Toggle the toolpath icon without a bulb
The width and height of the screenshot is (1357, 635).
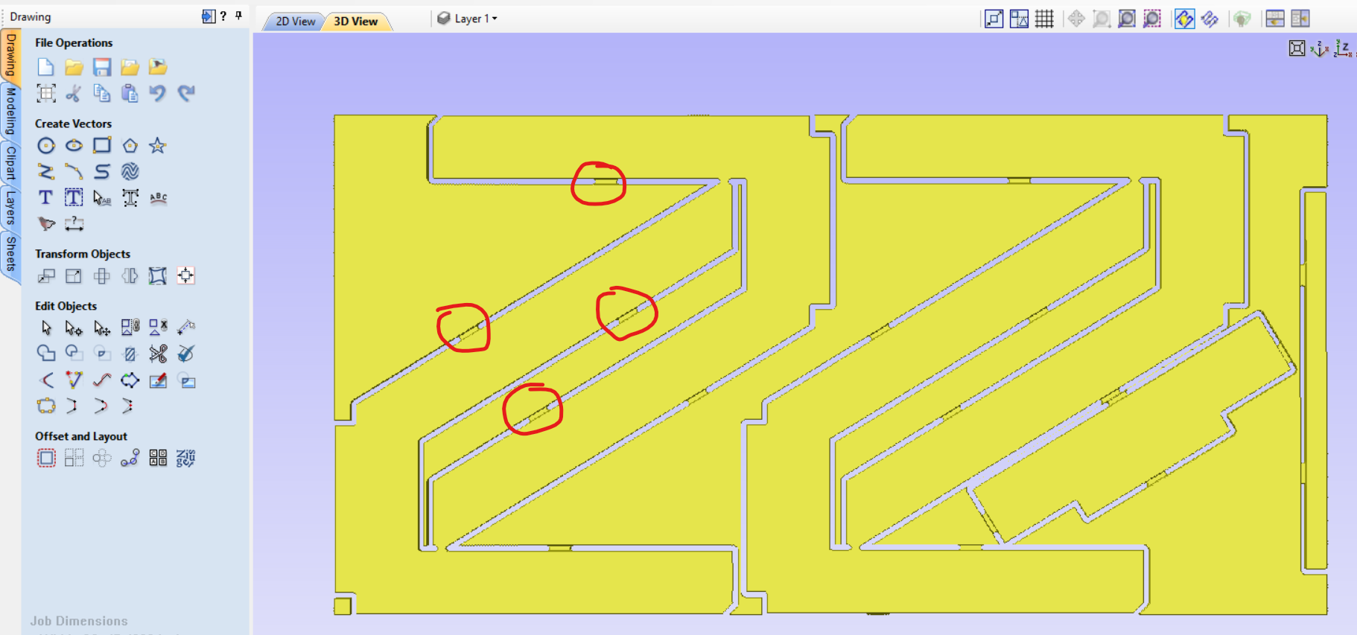1210,19
